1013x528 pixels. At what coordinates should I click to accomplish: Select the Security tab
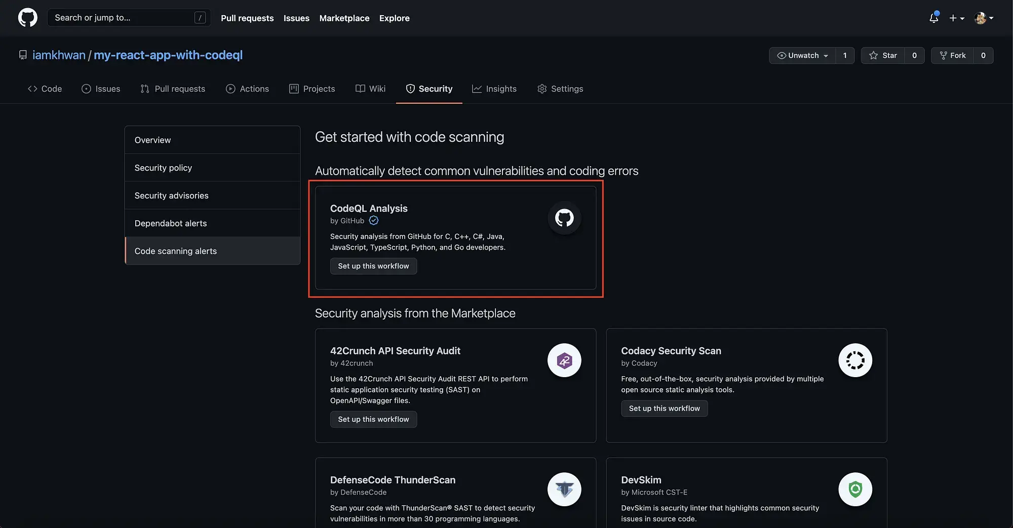429,89
